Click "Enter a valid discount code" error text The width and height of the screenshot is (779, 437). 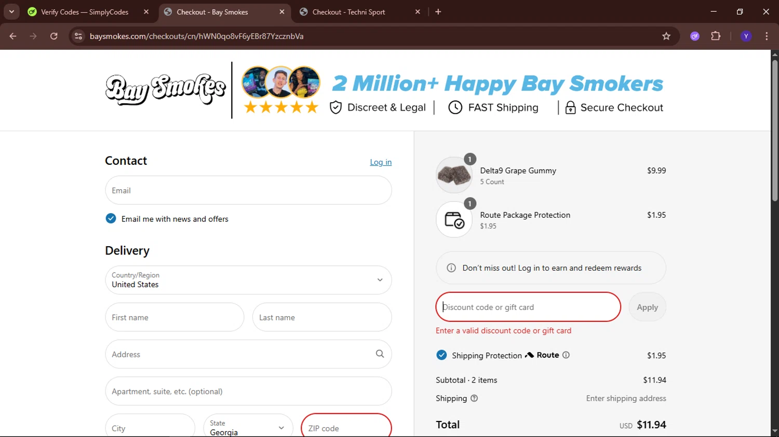click(503, 331)
